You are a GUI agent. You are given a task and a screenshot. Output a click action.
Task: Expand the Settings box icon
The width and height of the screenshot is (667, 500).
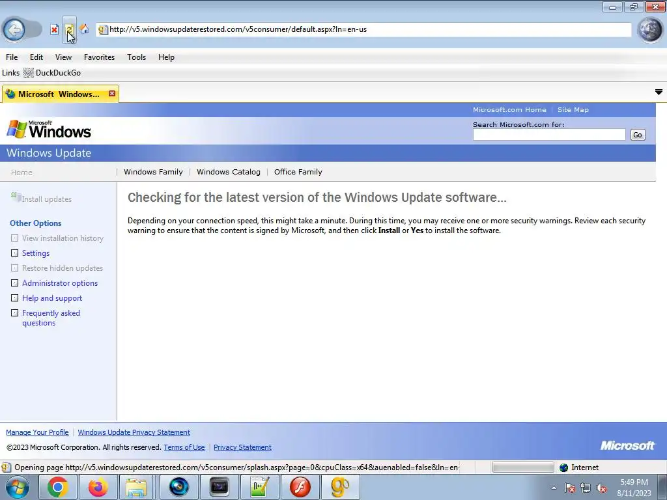(14, 253)
